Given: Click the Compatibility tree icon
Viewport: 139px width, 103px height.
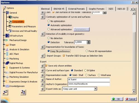Looking at the screenshot, I should (x=10, y=22).
